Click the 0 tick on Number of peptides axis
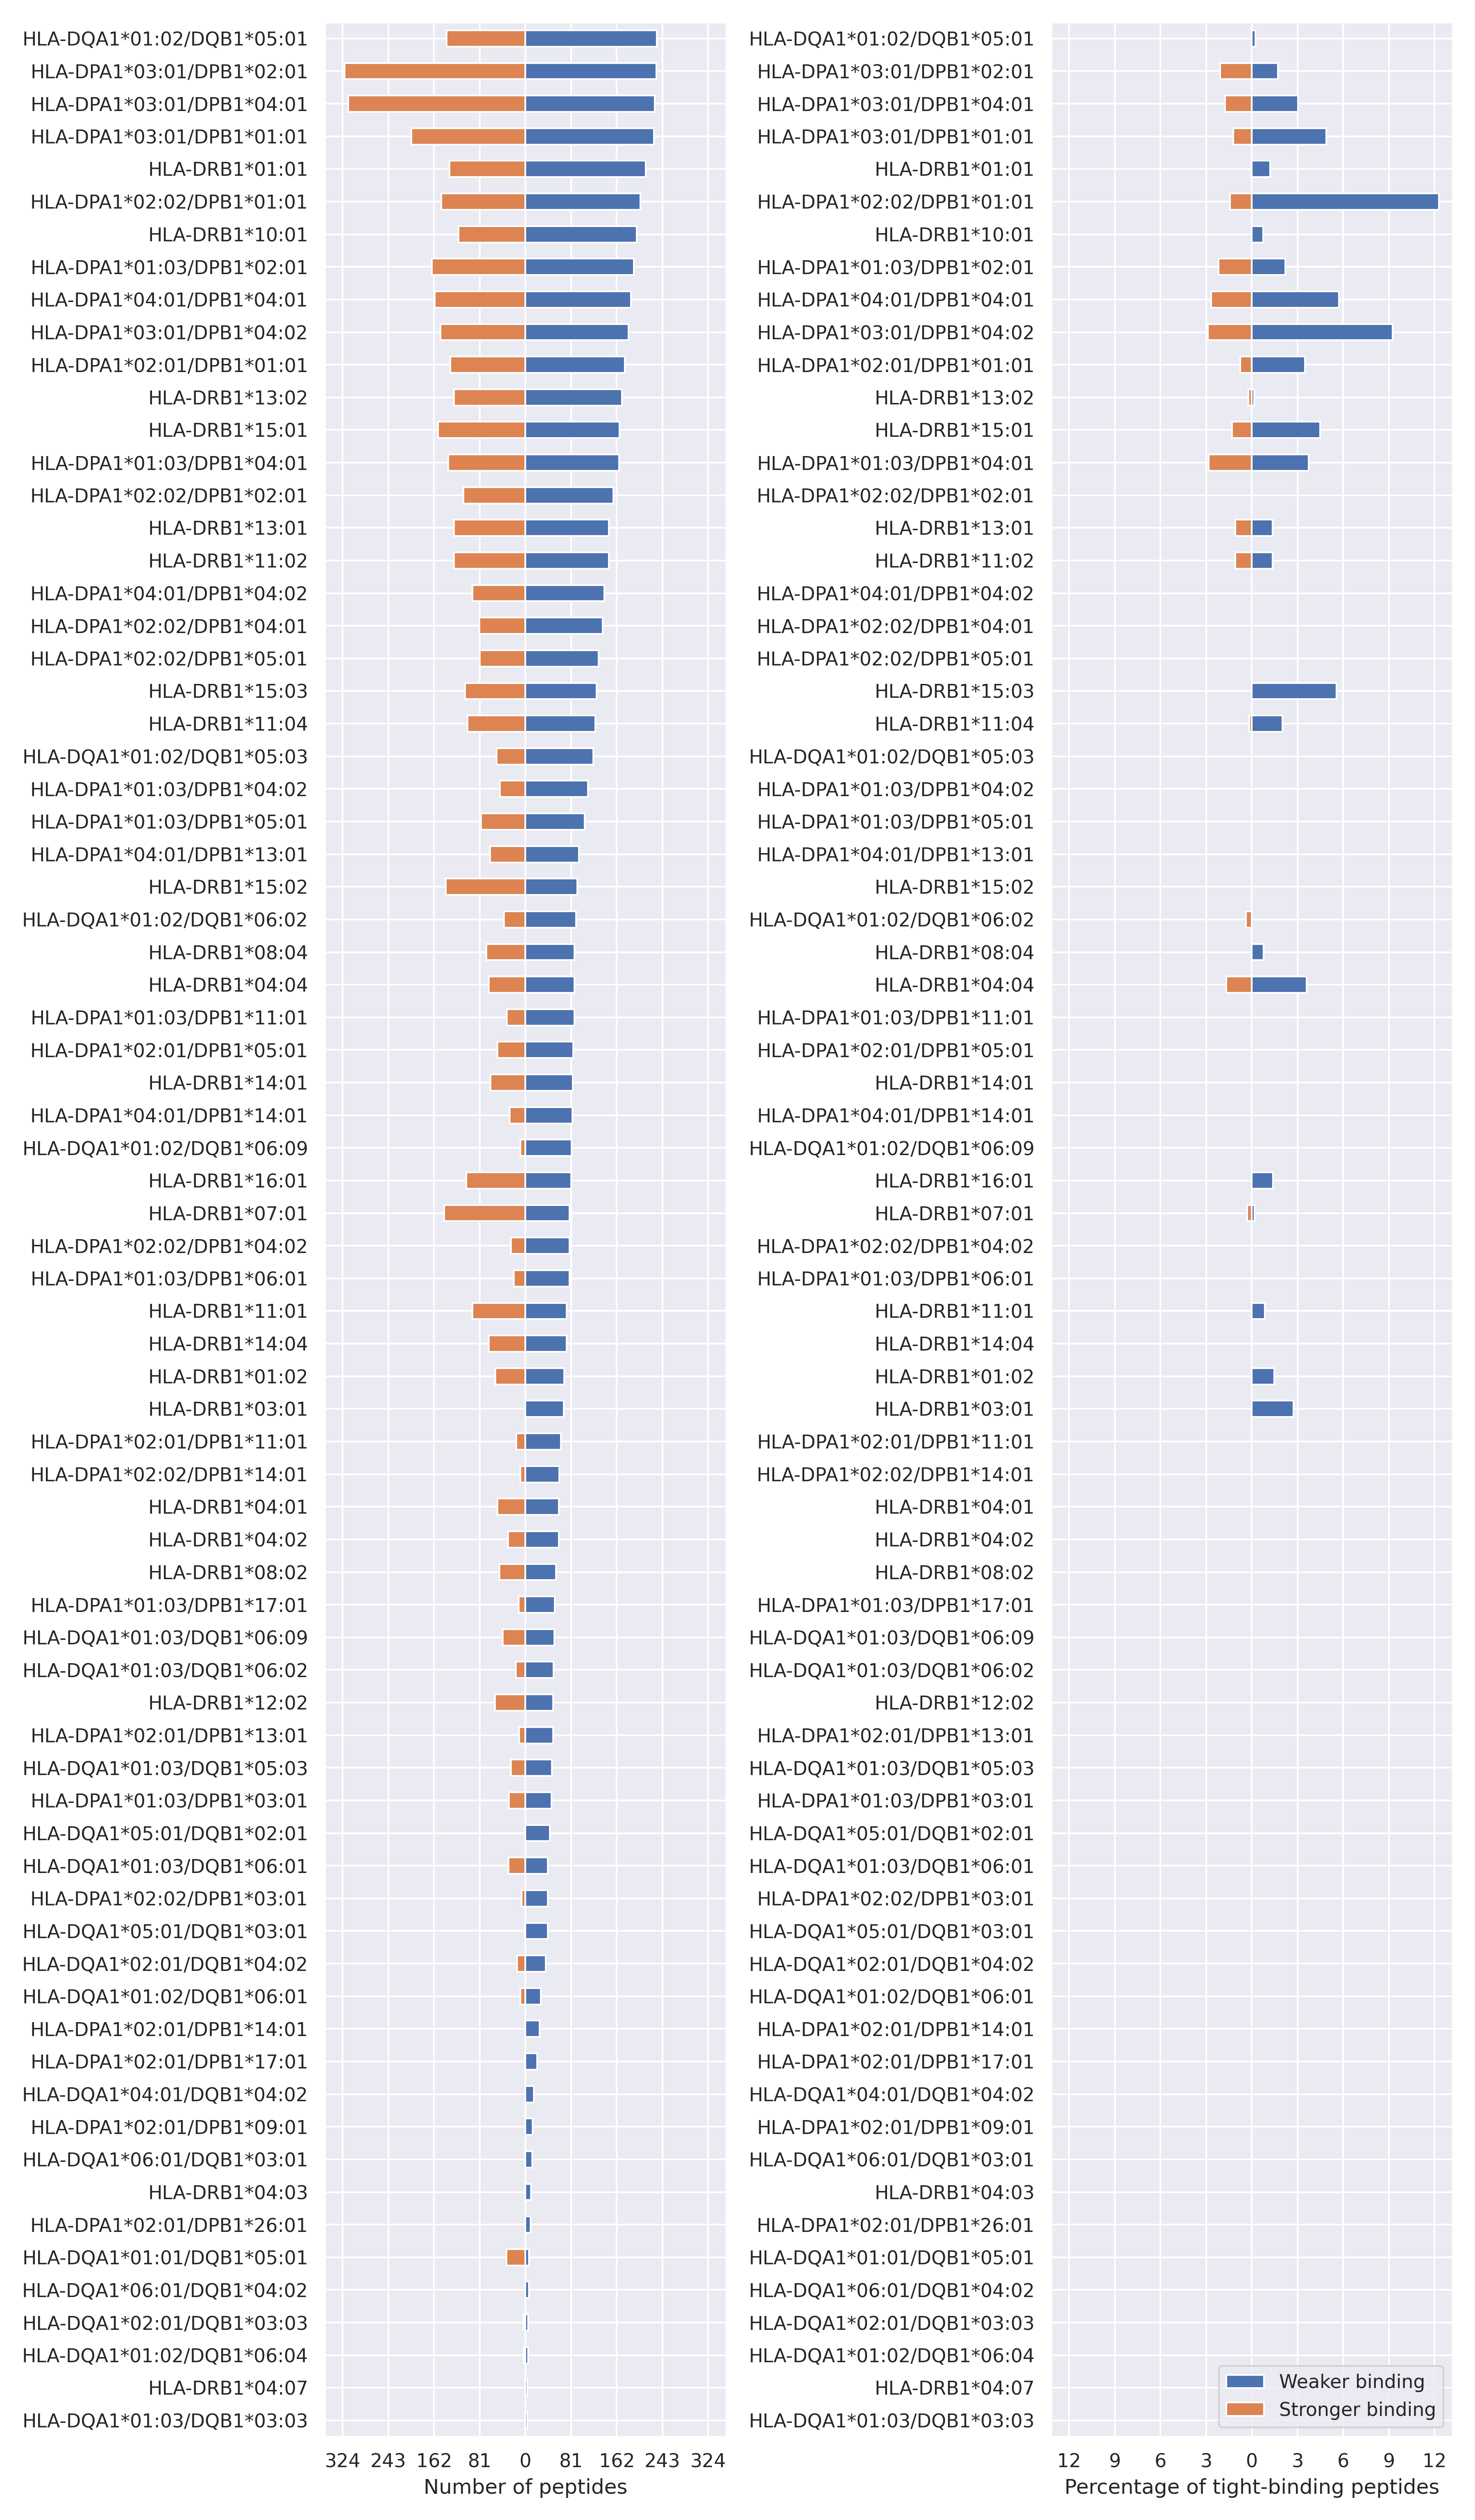The image size is (1475, 2520). [x=525, y=2460]
